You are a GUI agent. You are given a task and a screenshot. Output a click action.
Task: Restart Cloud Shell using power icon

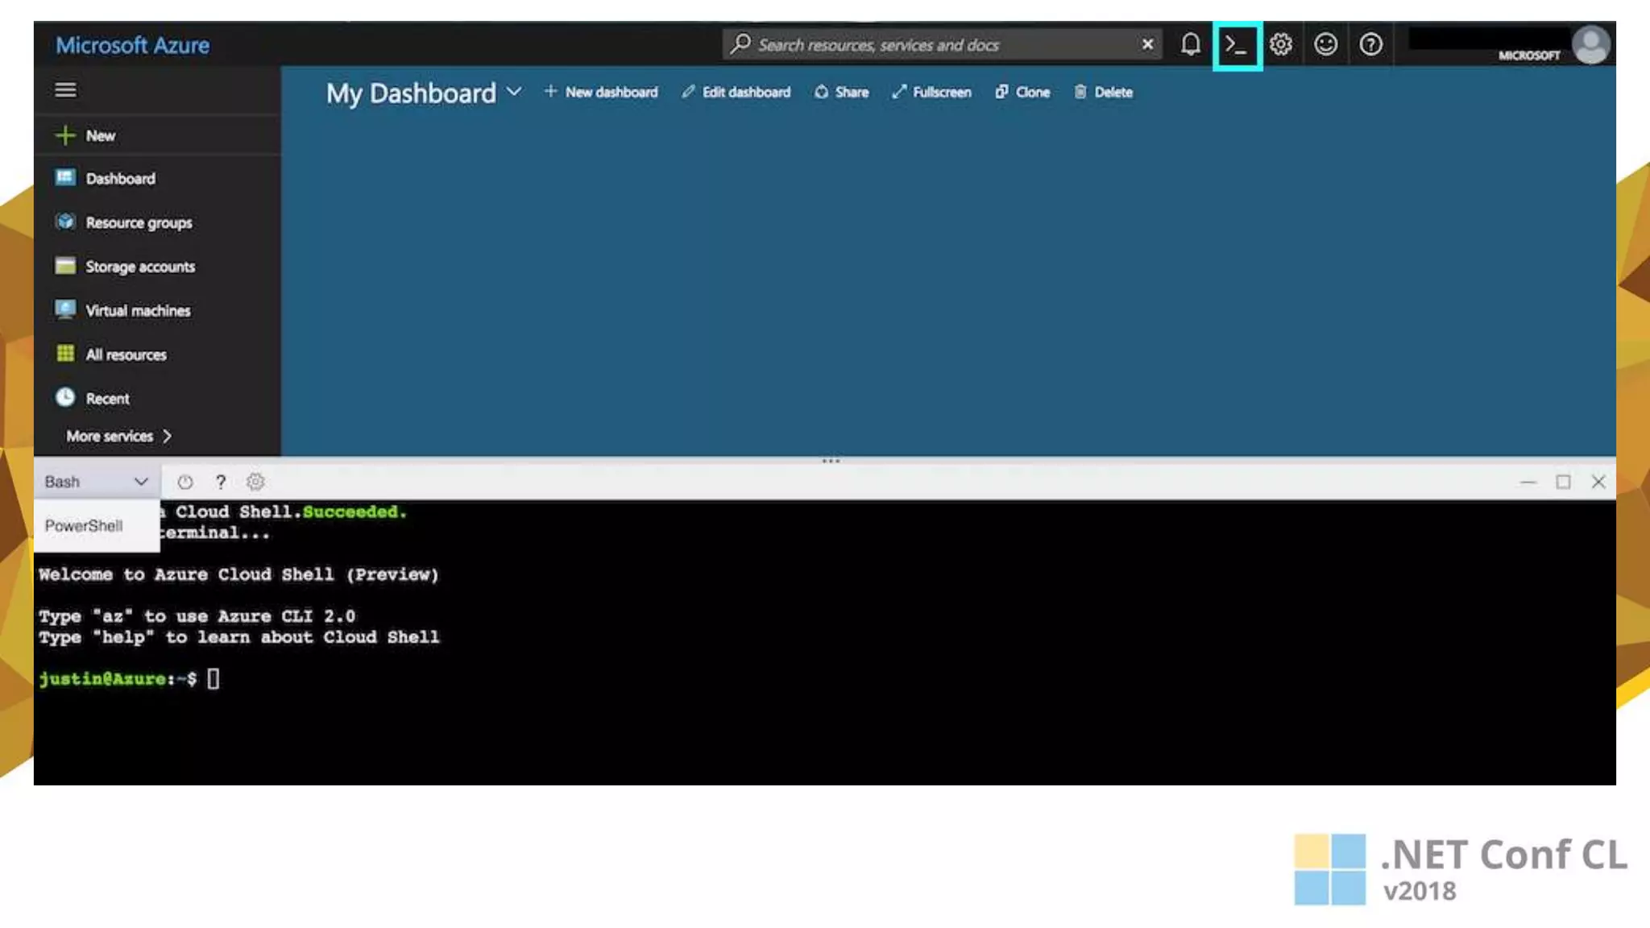(184, 482)
